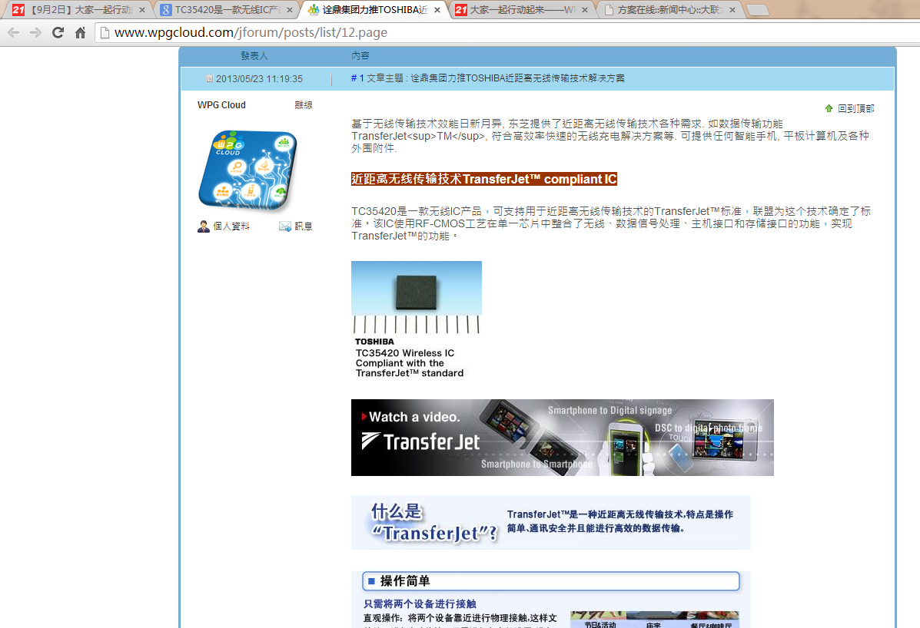Open a new browser tab
The image size is (920, 628).
tap(758, 10)
